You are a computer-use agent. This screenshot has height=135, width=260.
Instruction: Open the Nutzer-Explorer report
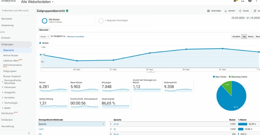pyautogui.click(x=12, y=76)
